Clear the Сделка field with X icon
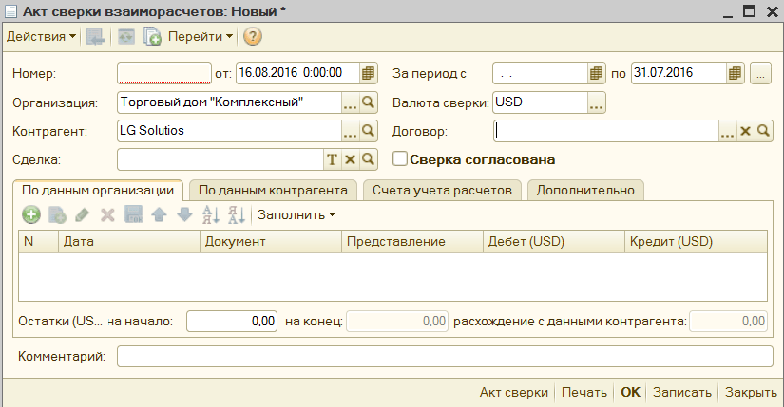Image resolution: width=784 pixels, height=407 pixels. point(350,159)
